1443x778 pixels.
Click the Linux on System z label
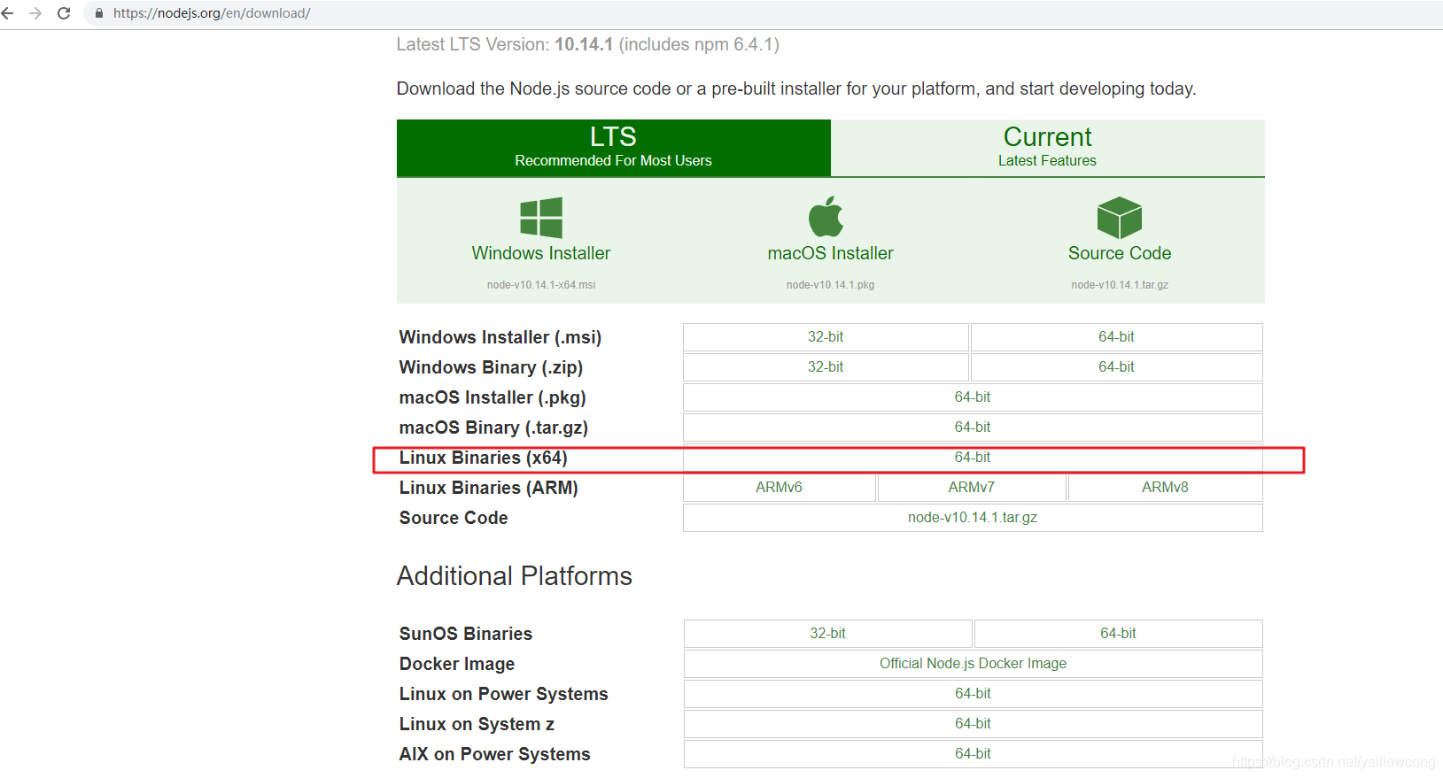click(477, 724)
